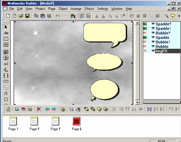Go to previous page with cyan left arrow

[47, 109]
